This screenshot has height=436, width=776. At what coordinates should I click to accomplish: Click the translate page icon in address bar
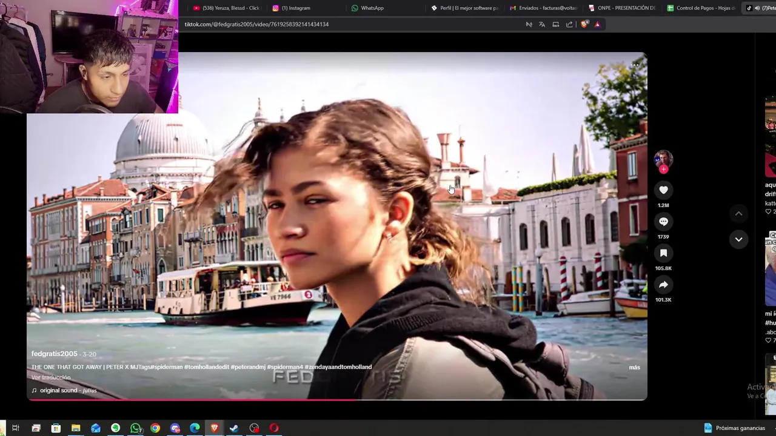tap(542, 24)
